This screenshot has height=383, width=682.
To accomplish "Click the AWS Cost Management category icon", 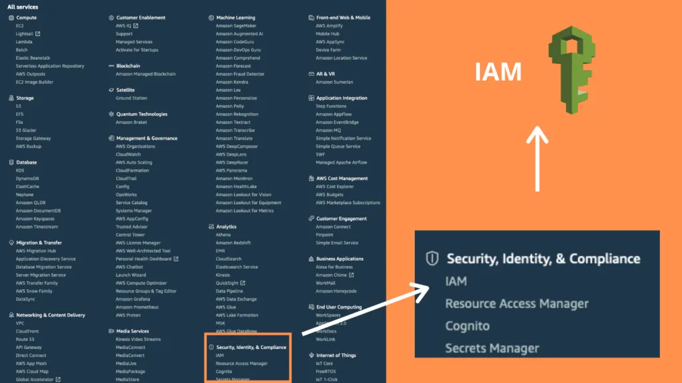I will click(312, 178).
